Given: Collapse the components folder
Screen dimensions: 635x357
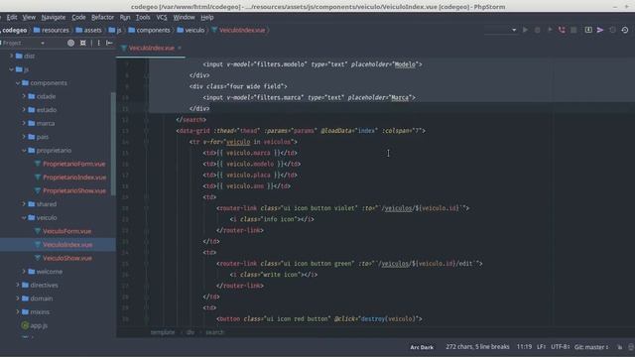Looking at the screenshot, I should pos(18,83).
